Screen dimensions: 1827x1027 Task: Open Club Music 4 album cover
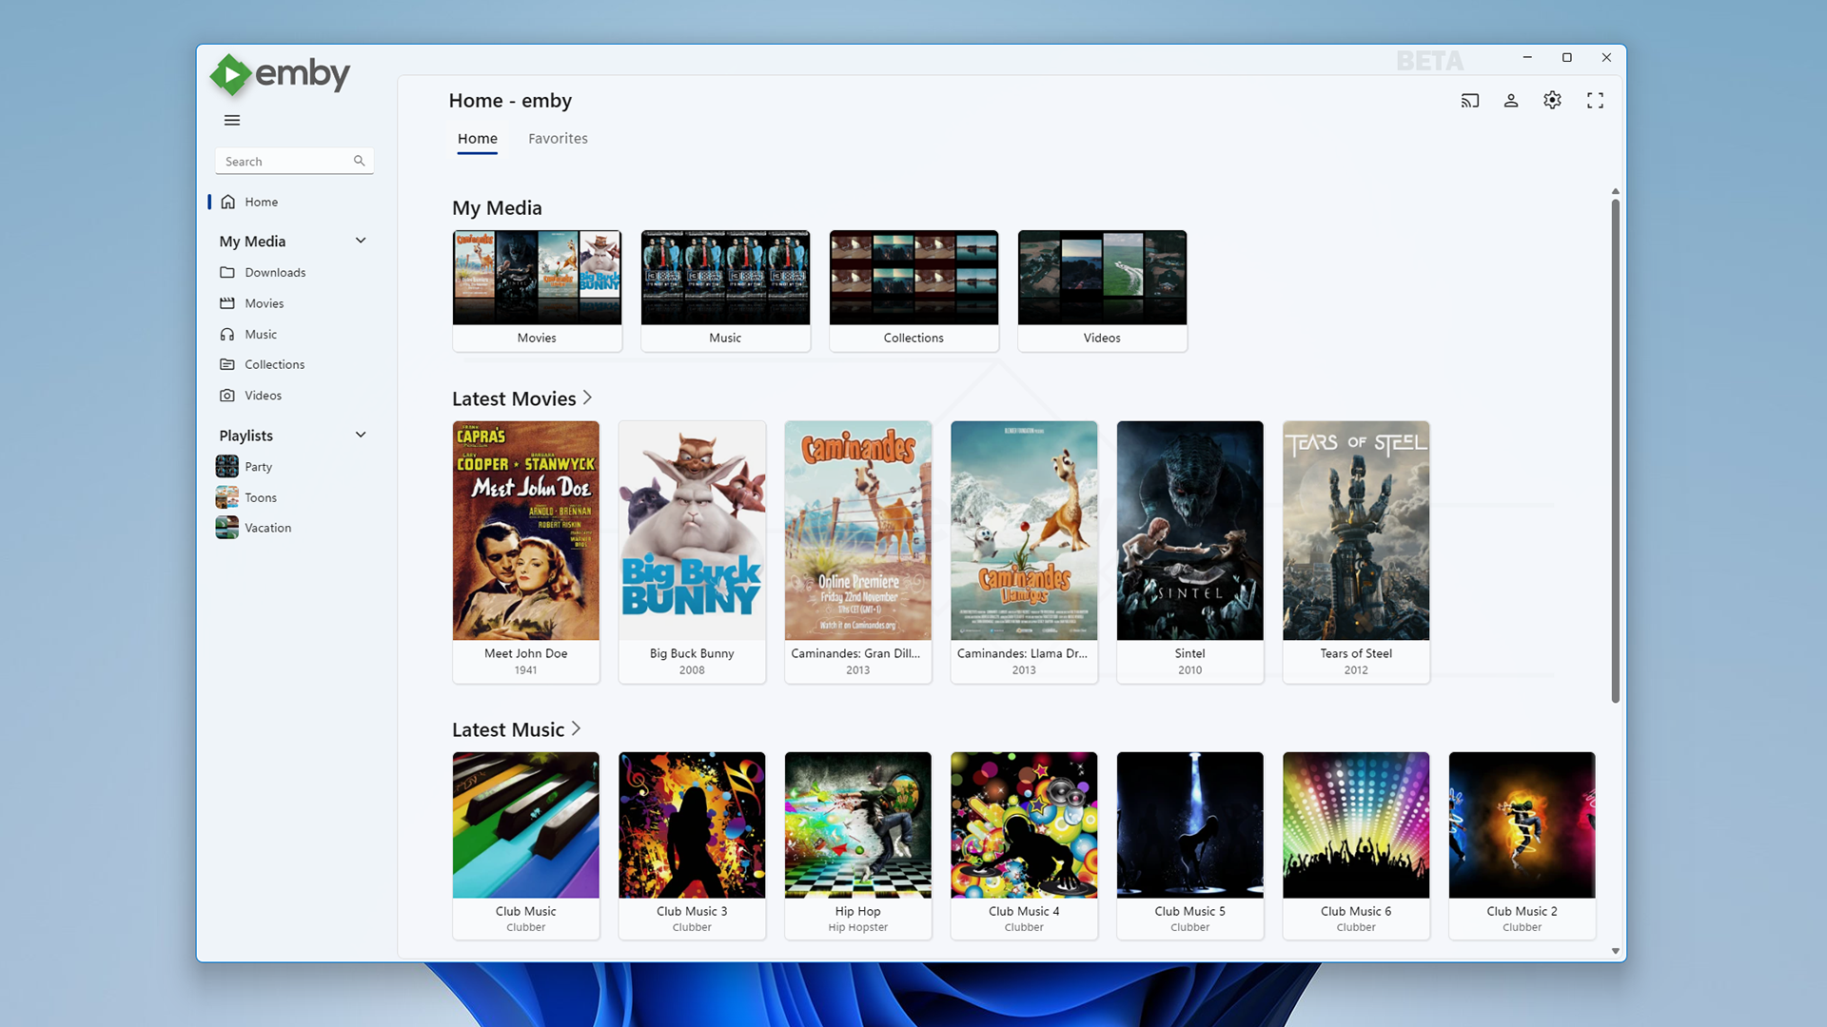1024,824
